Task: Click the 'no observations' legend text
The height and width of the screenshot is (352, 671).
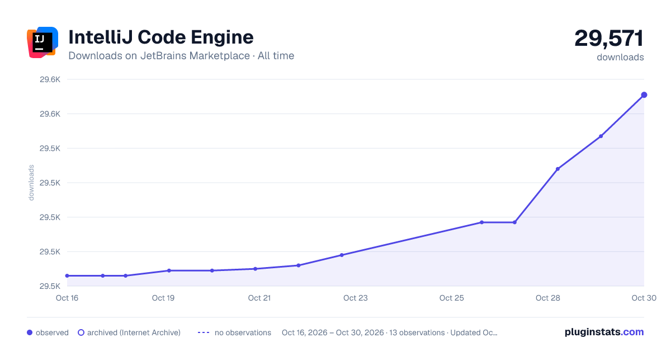Action: [x=243, y=332]
